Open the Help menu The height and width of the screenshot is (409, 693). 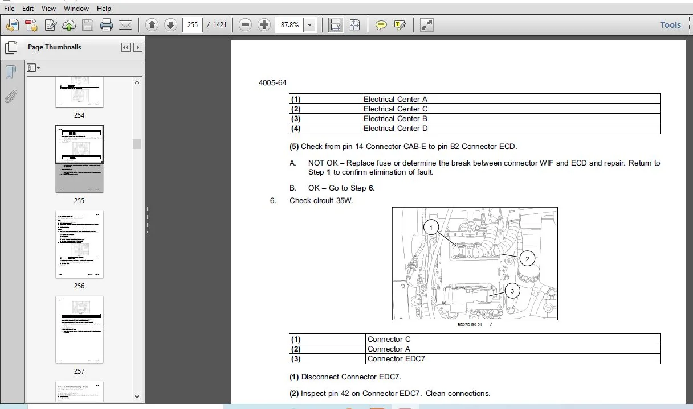click(104, 9)
